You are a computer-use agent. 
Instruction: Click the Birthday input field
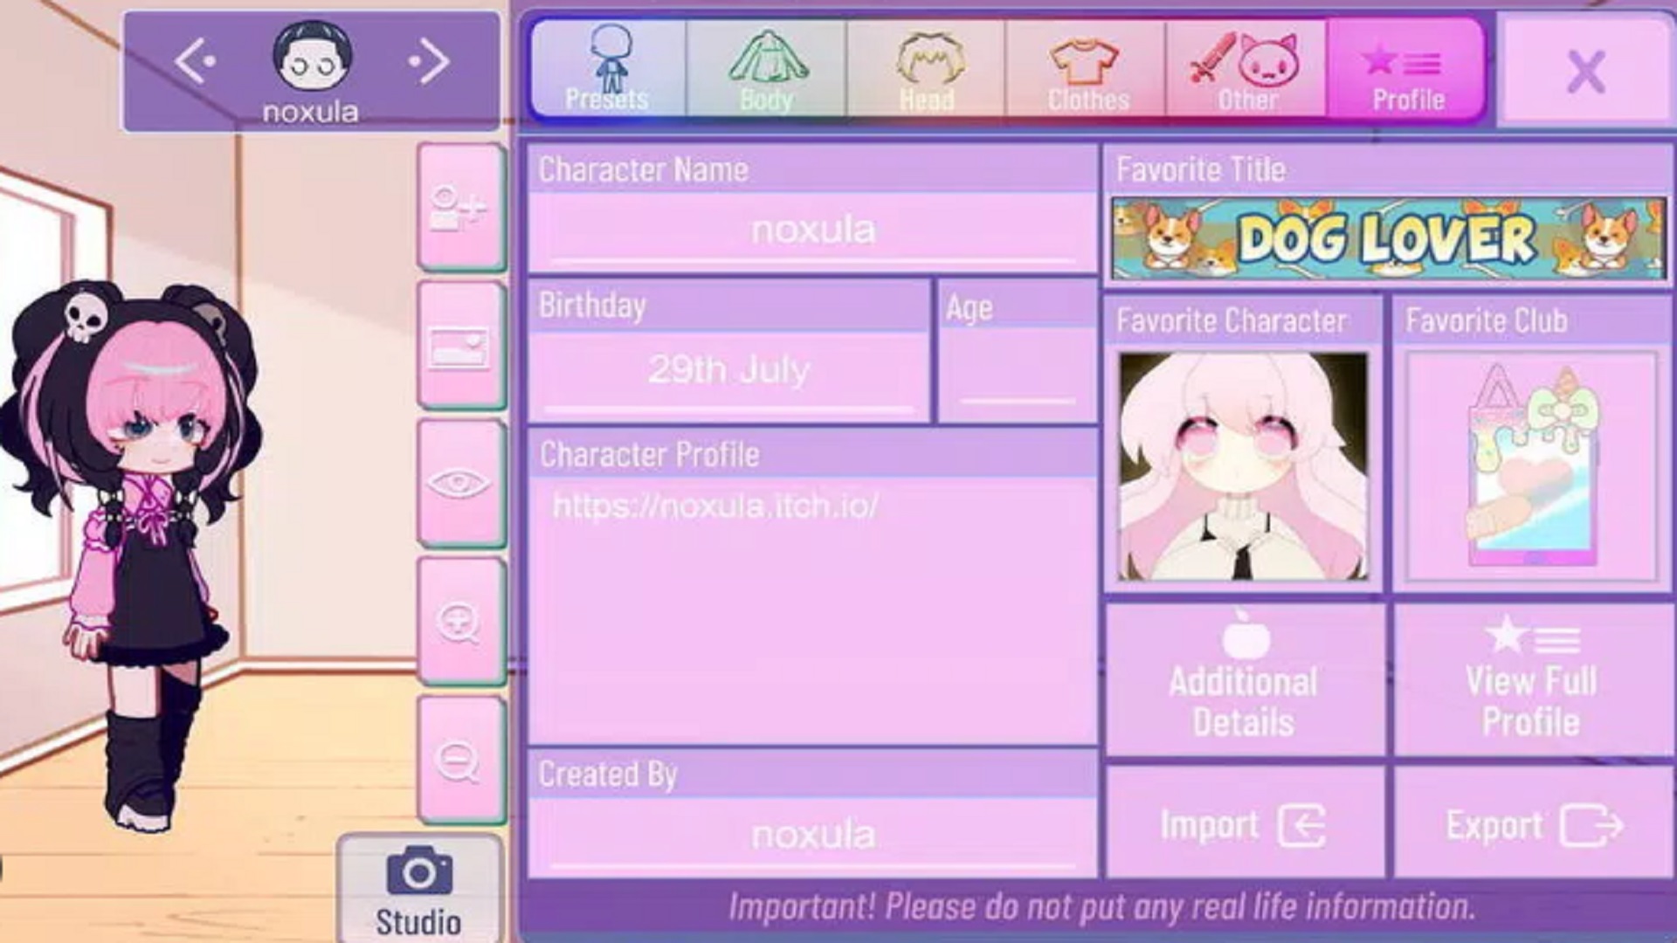[728, 371]
